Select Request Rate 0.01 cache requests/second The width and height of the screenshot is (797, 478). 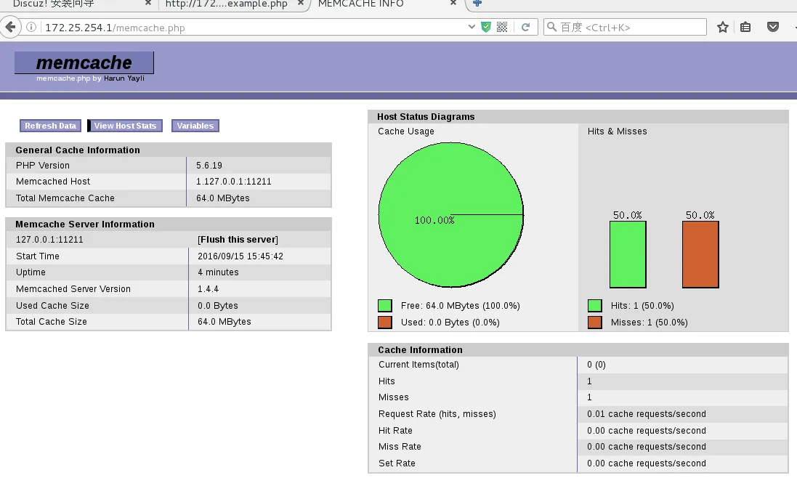coord(647,413)
